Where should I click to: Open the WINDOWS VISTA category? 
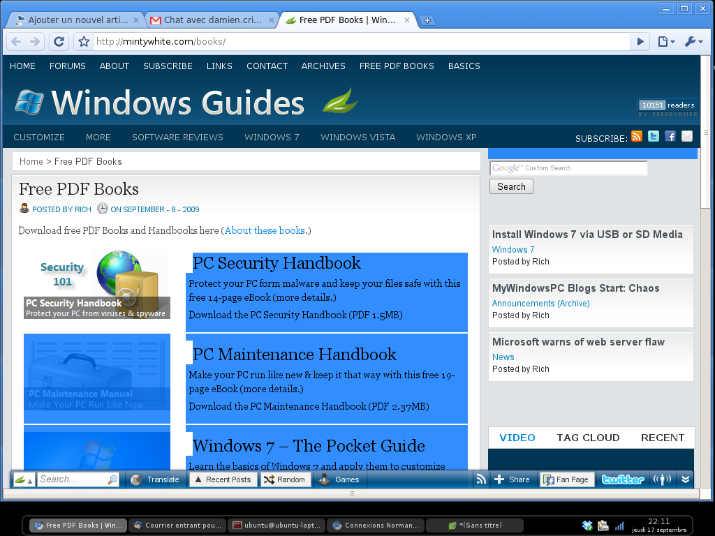358,137
